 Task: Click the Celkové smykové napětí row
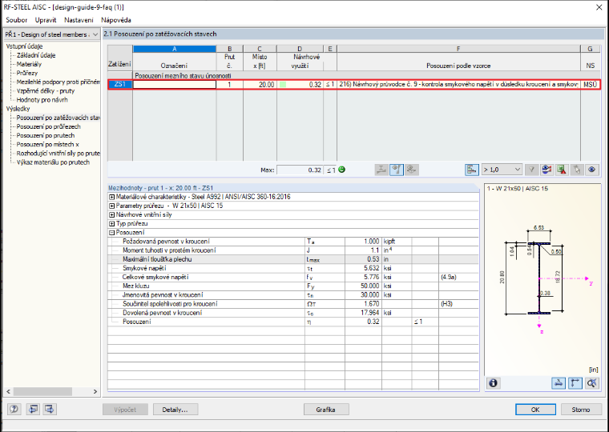293,278
